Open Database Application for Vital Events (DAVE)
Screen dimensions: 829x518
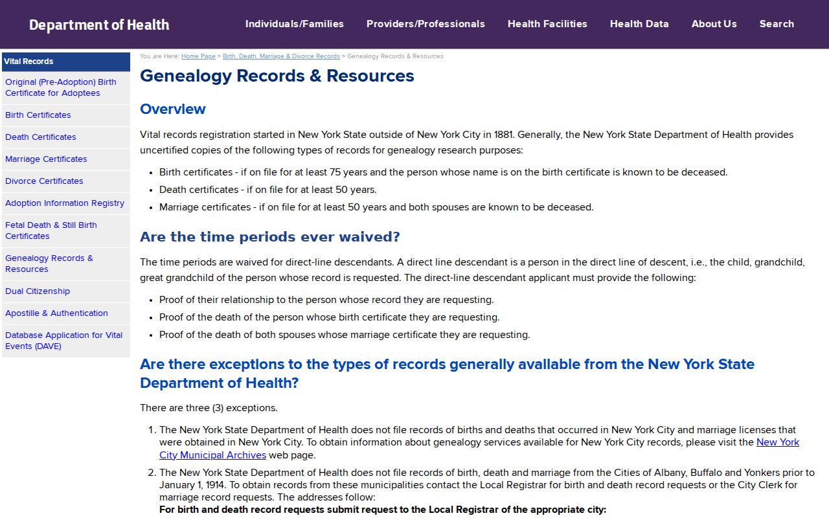(66, 341)
